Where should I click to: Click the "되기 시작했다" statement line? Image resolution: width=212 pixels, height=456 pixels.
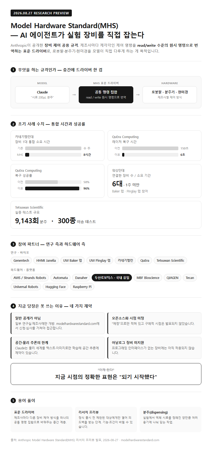point(106,377)
